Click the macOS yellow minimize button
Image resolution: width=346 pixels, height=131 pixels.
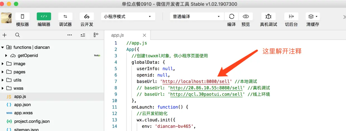(x=9, y=4)
